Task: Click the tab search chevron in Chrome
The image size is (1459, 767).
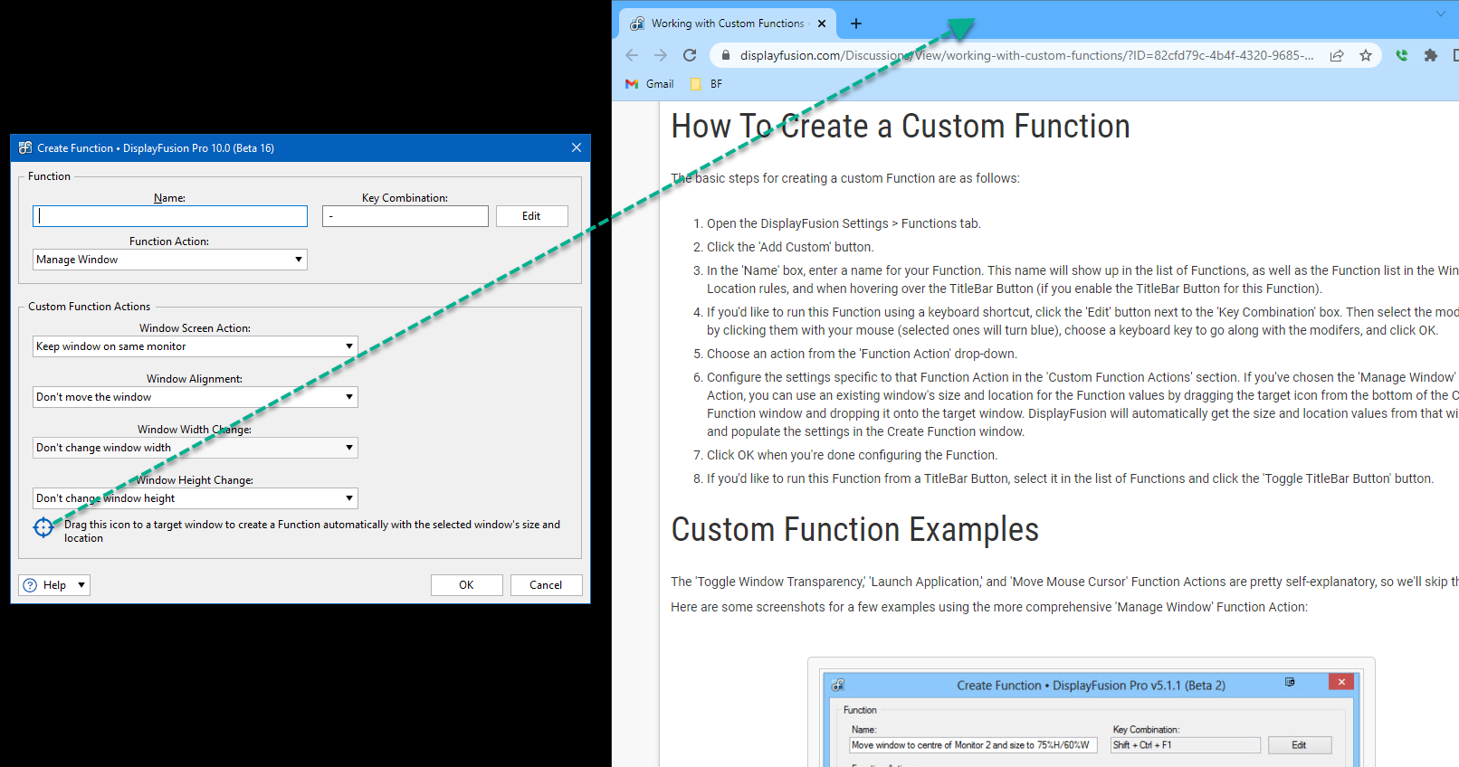Action: [x=1441, y=14]
